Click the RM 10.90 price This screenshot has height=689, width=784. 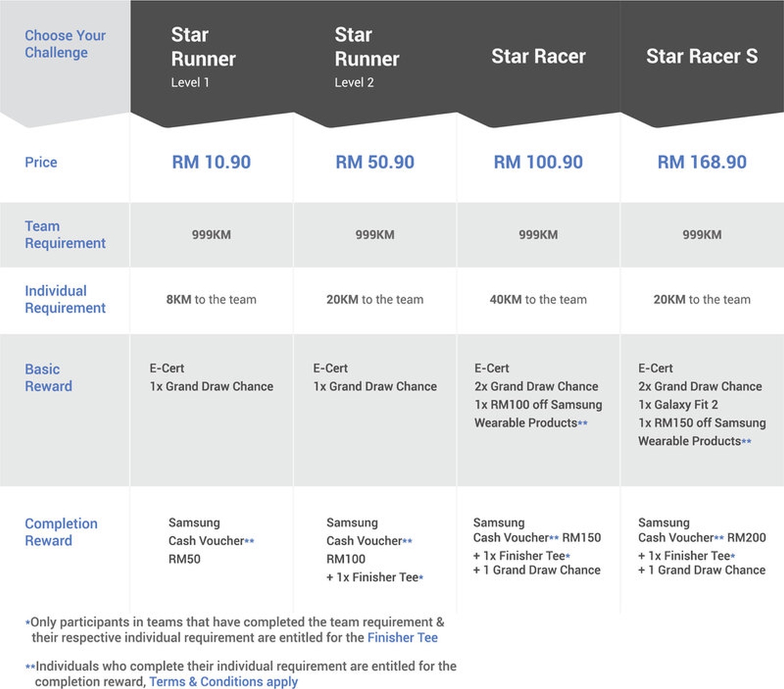tap(211, 162)
